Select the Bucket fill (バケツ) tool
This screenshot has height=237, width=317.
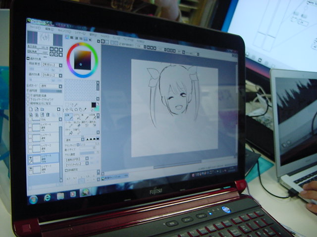69,132
